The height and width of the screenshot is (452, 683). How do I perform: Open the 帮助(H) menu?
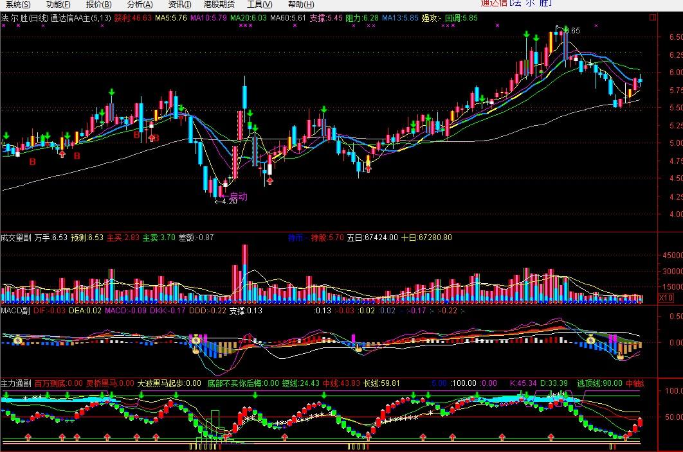(301, 4)
